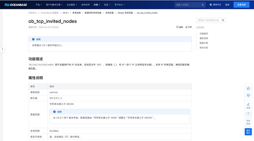Click the 登录 login link

(x=227, y=5)
